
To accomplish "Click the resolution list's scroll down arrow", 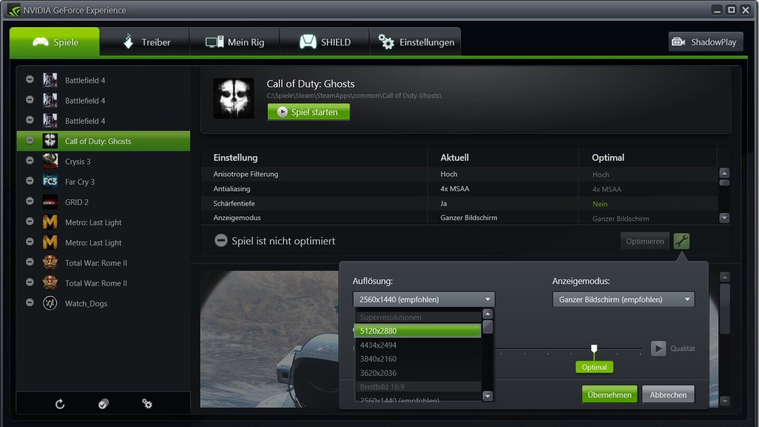I will click(x=488, y=396).
